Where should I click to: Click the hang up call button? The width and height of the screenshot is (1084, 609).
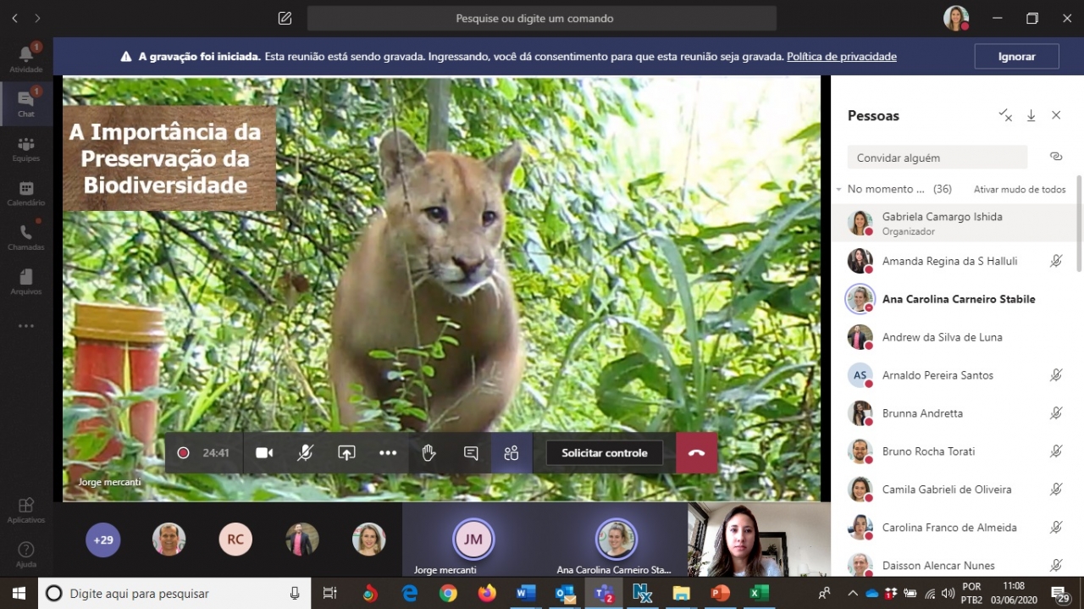tap(696, 453)
